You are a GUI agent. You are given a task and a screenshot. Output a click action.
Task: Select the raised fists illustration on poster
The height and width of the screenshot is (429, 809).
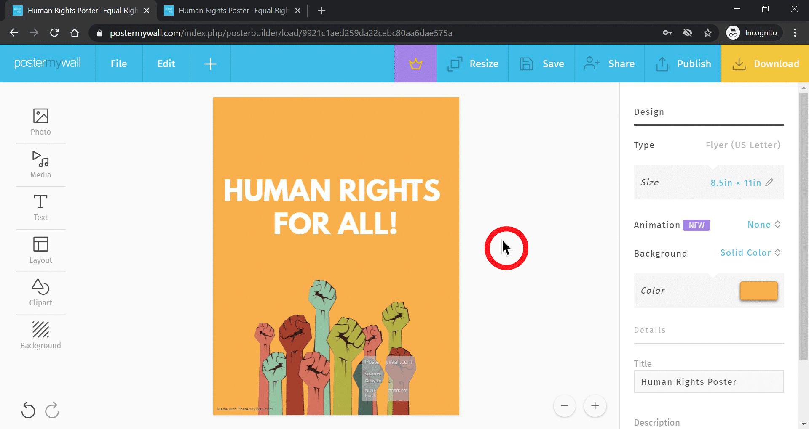(335, 347)
